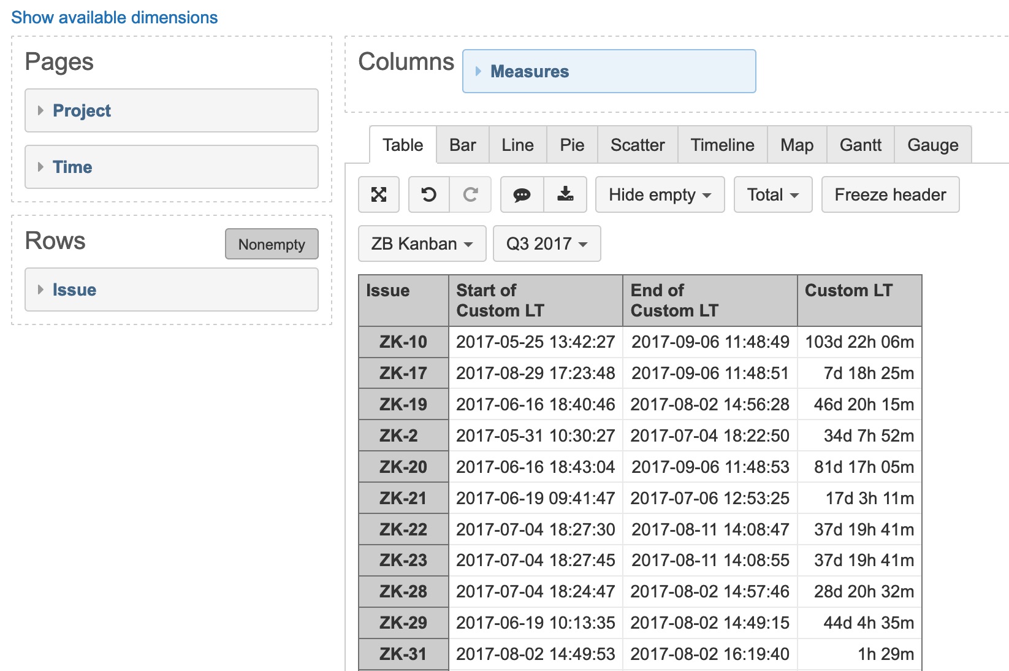Viewport: 1009px width, 671px height.
Task: Click the 34d 7h 52m value
Action: (x=859, y=435)
